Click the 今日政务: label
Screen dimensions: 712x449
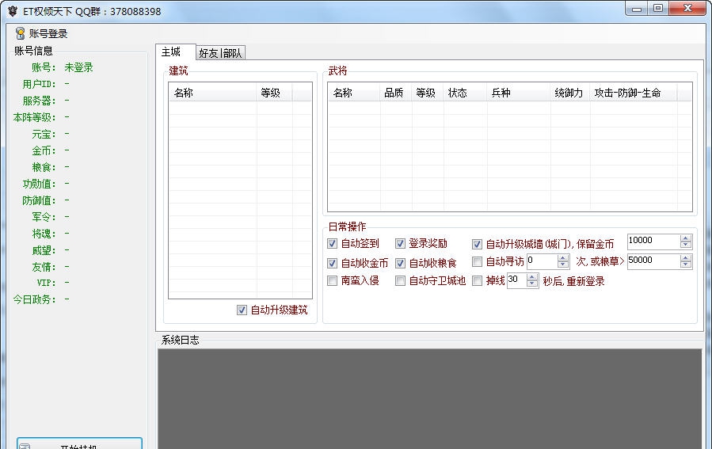(x=35, y=299)
